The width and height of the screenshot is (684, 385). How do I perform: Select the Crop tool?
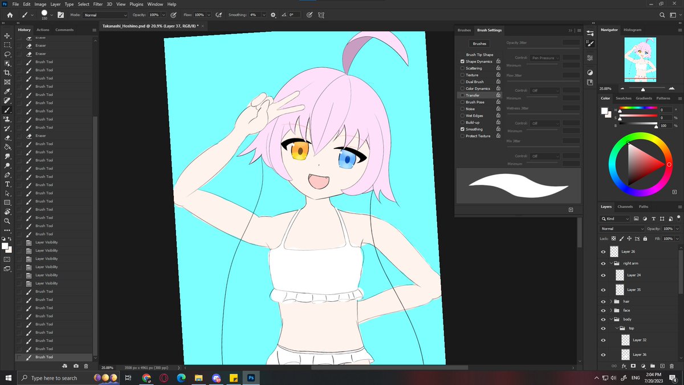7,73
